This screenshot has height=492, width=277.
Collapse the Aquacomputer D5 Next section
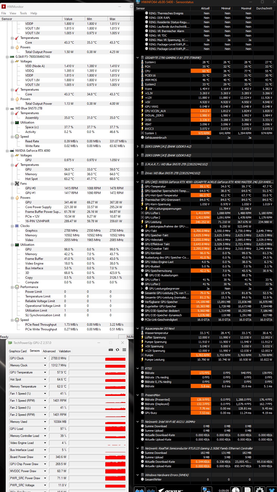(138, 329)
